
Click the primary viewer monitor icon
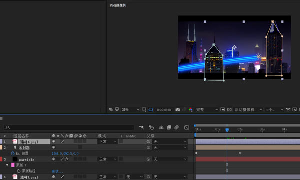click(117, 109)
